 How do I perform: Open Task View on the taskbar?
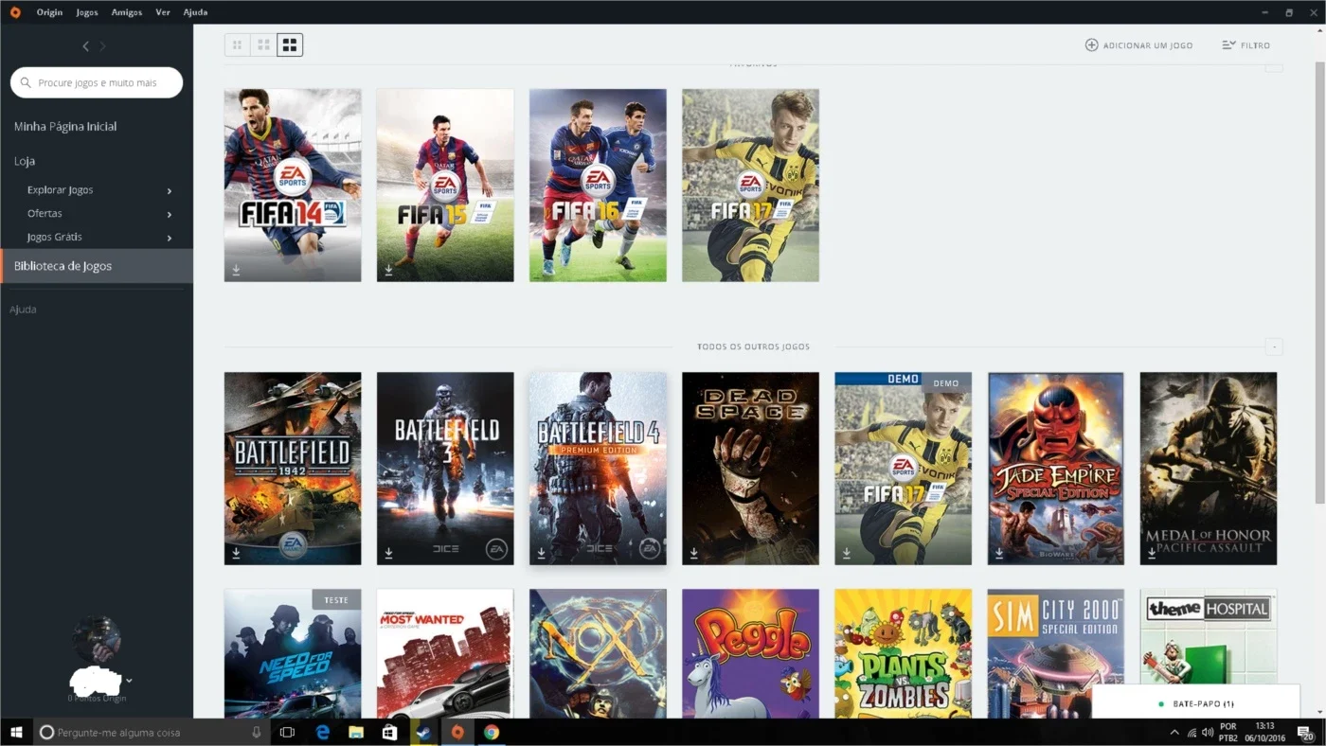point(287,732)
